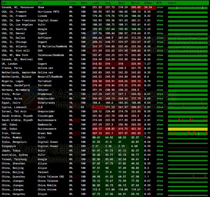Show MTR for Riyadh Cloudsigma row
Image resolution: width=210 pixels, height=197 pixels.
click(x=160, y=116)
